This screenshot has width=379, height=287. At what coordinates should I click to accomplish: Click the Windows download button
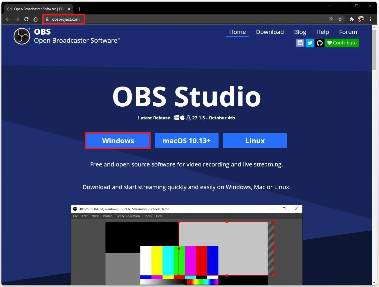(x=118, y=141)
